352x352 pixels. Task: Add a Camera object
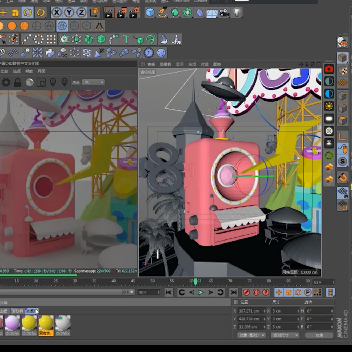(x=225, y=12)
